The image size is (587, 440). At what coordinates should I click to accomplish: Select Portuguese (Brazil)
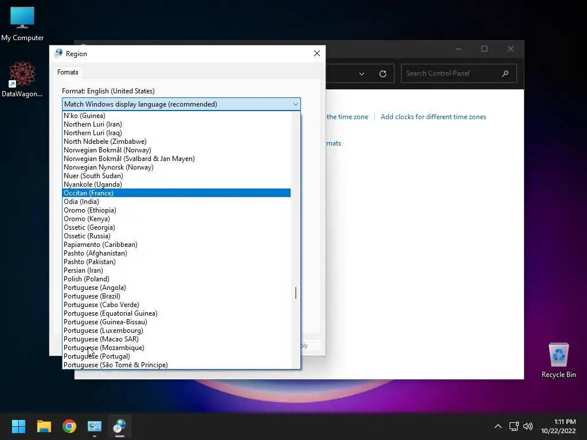coord(177,296)
